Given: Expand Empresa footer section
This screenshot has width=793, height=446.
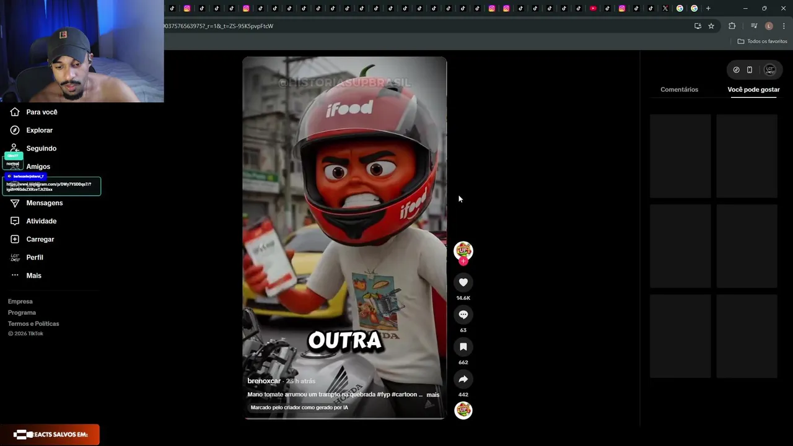Looking at the screenshot, I should coord(20,302).
